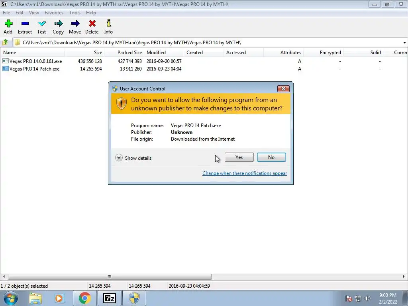
Task: Click status bar timestamp 2016-09-23 04:04:59
Action: [189, 286]
